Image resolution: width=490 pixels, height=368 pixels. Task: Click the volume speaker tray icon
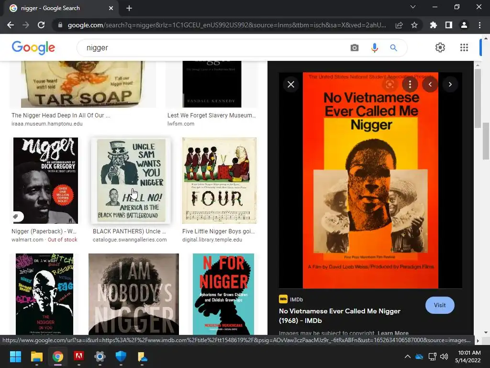pyautogui.click(x=444, y=356)
